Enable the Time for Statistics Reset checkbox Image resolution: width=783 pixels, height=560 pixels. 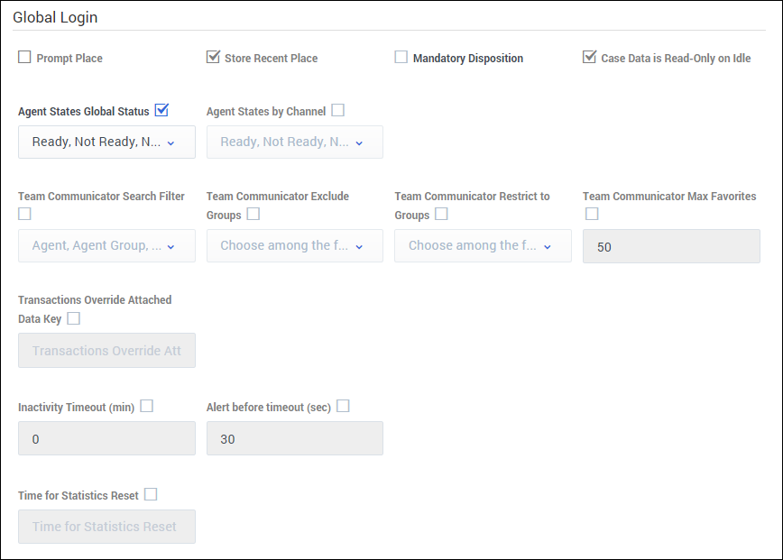[151, 495]
